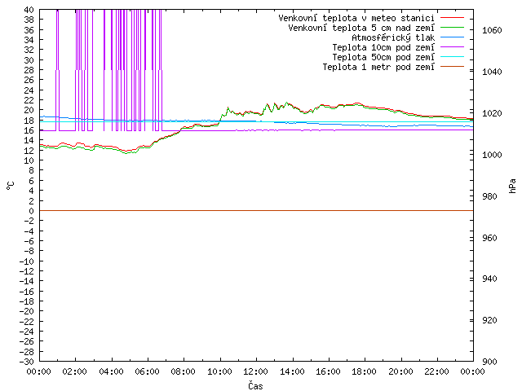Click legend label 'Venkovní teplota v meteo stanici'
Image resolution: width=522 pixels, height=391 pixels.
pos(356,18)
